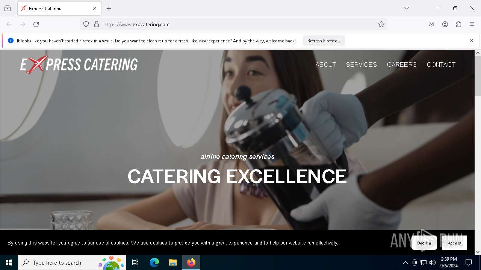Open the Save to Pocket button
This screenshot has width=481, height=270.
pyautogui.click(x=431, y=24)
